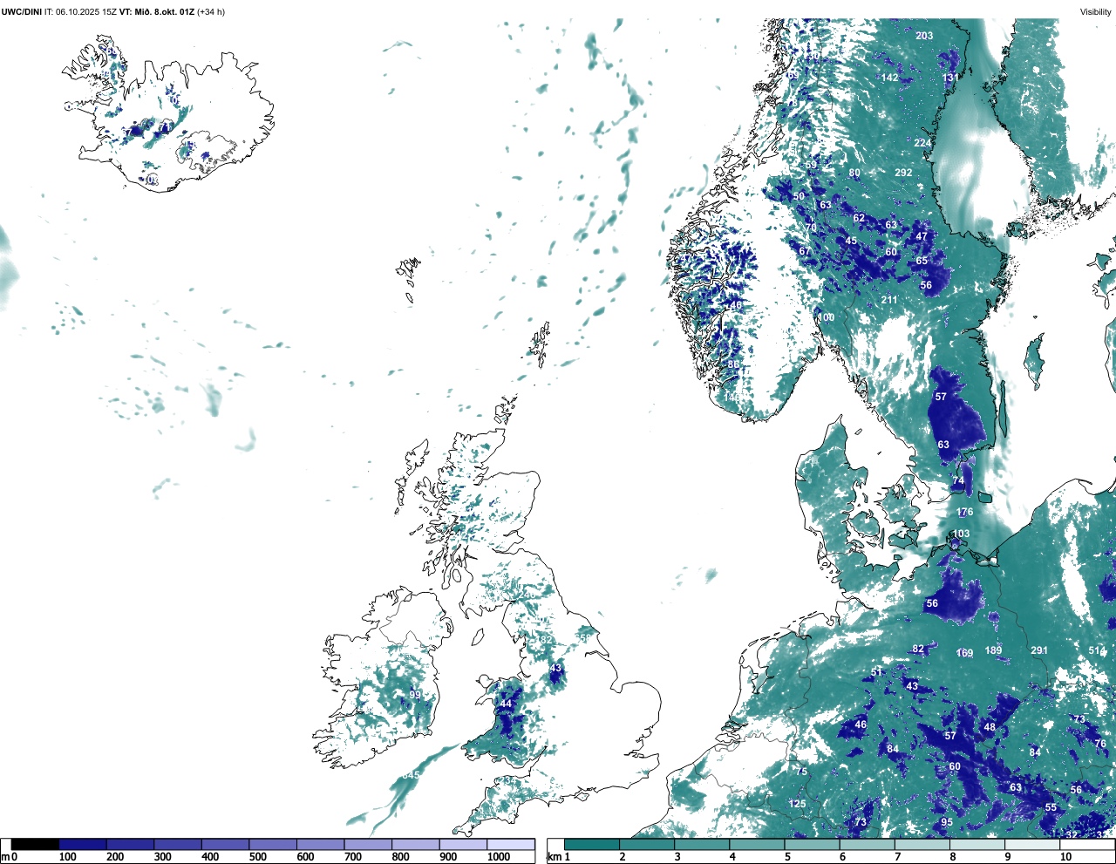
Task: Click the visibility value '74' near southern Sweden
Action: [958, 480]
